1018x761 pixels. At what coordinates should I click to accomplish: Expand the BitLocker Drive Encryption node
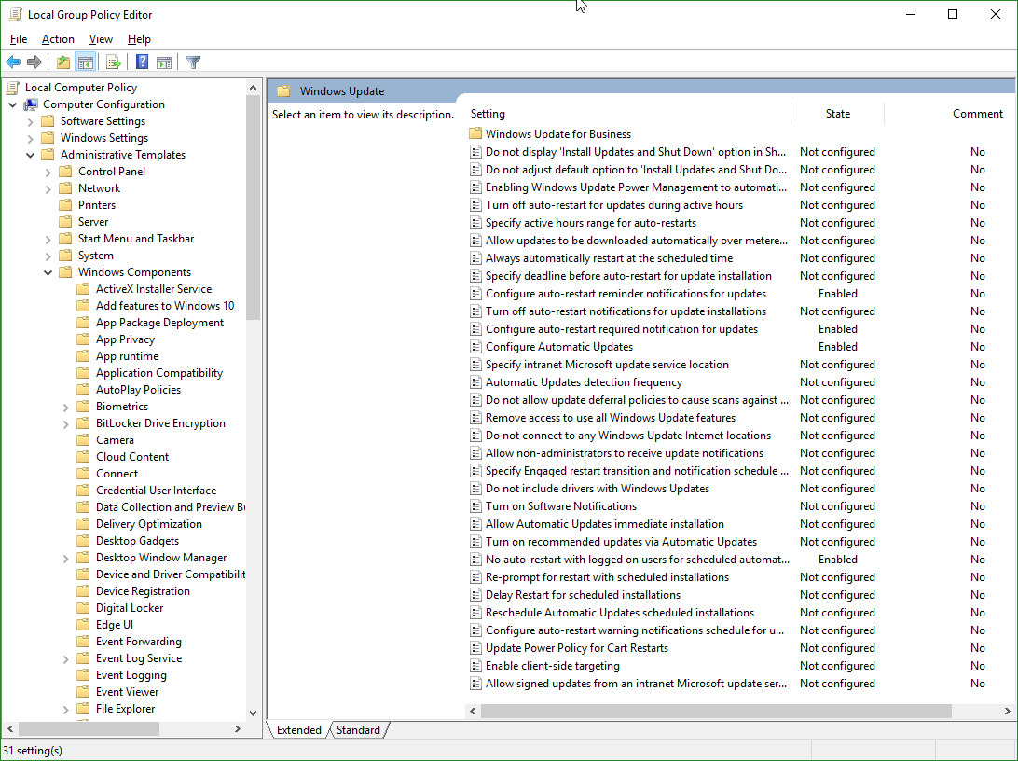65,424
